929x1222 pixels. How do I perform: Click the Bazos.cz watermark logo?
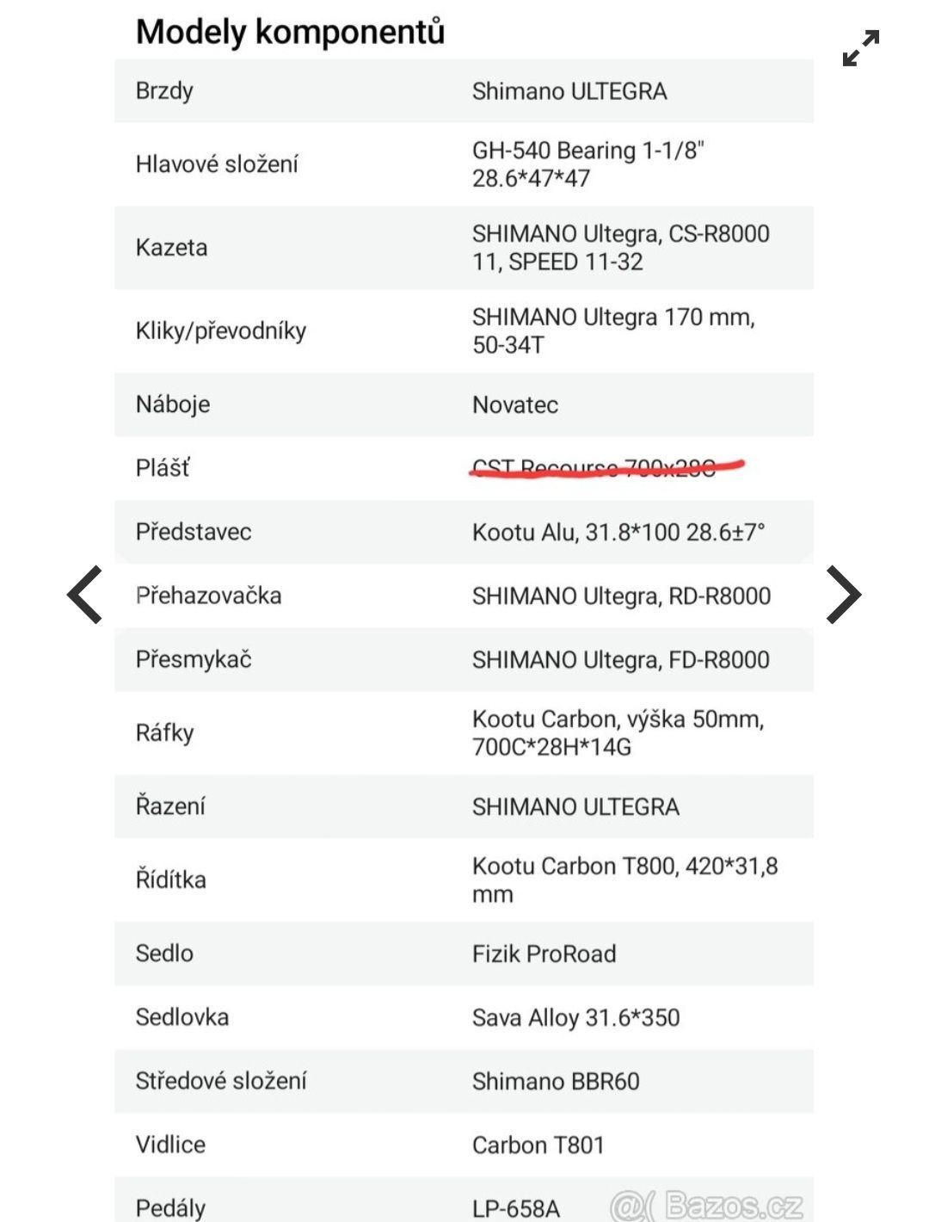(707, 1205)
